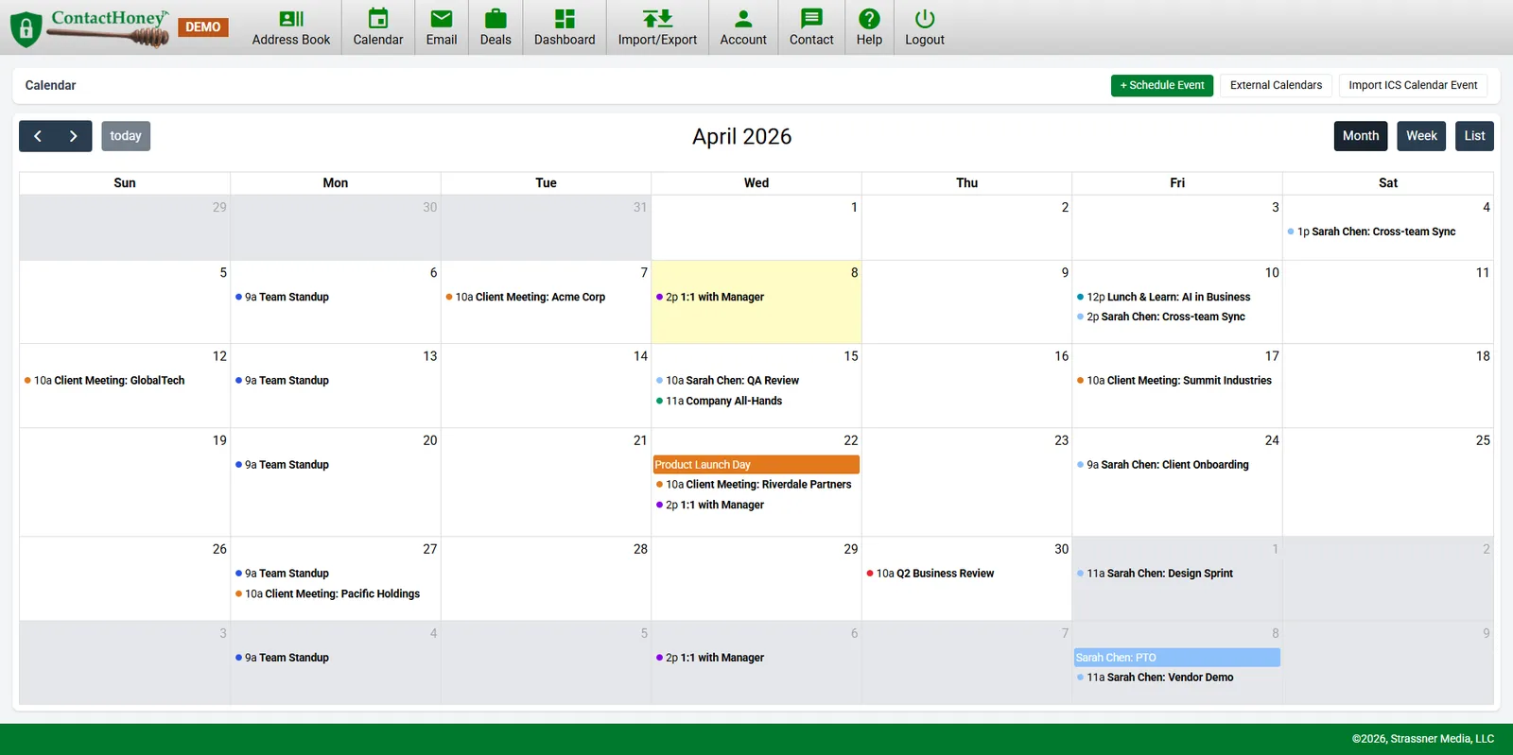Viewport: 1513px width, 755px height.
Task: Open the Help question mark icon
Action: pos(869,19)
